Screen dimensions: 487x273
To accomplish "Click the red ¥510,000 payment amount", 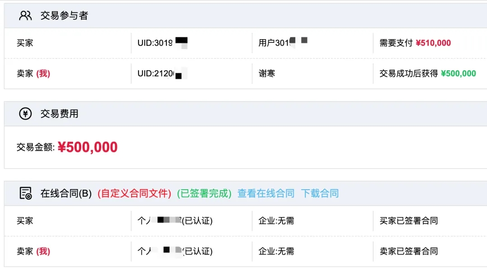I will pyautogui.click(x=433, y=43).
